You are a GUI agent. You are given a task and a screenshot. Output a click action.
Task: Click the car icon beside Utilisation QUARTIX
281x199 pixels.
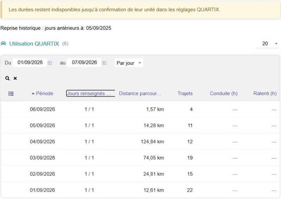(4, 43)
